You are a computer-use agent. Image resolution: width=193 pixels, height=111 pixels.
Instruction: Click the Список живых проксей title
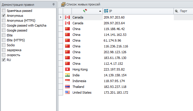(83, 4)
